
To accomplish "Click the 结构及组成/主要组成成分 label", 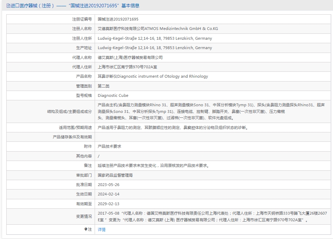I will [x=70, y=111].
